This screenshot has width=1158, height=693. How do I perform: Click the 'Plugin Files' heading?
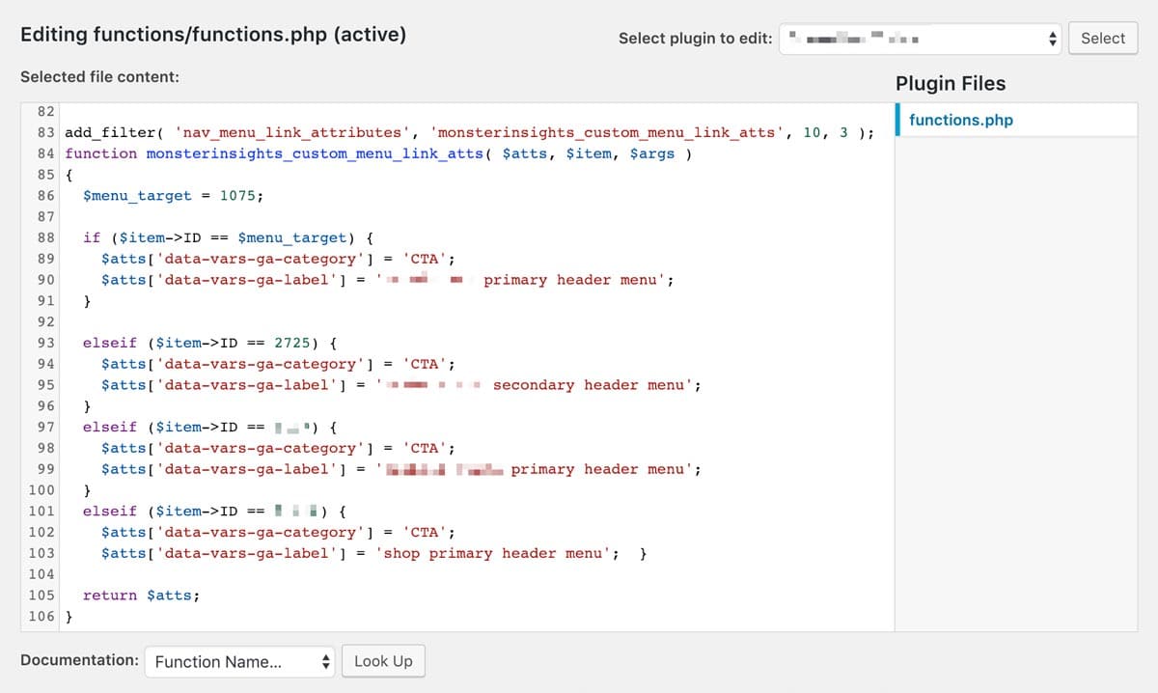click(x=950, y=84)
